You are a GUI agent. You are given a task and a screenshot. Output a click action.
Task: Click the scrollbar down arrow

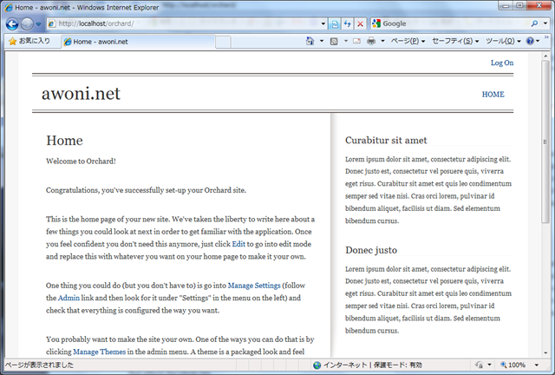(545, 353)
